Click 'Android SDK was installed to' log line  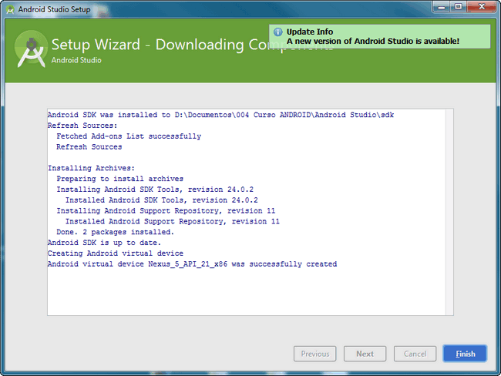[x=220, y=115]
